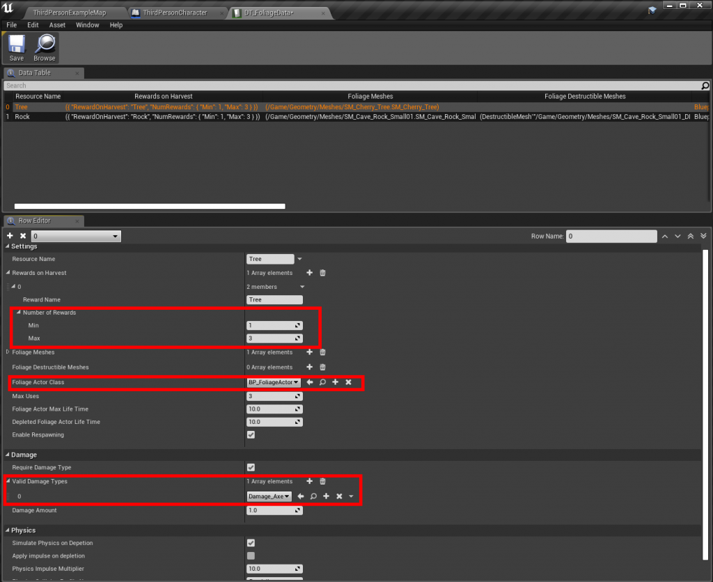Click the Save toolbar icon

[x=17, y=48]
